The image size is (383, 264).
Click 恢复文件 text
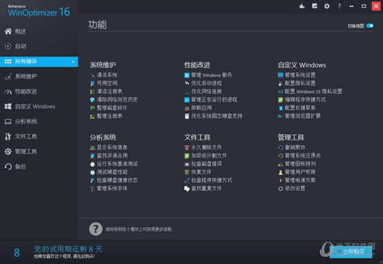coord(201,172)
